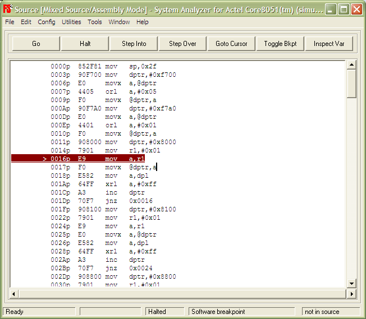This screenshot has height=319, width=366.
Task: Click line 0000p mov sp,0x2f
Action: [103, 66]
